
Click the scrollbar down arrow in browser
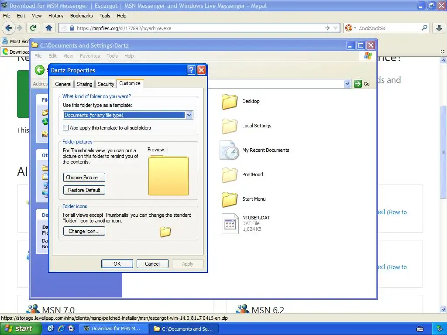(443, 309)
